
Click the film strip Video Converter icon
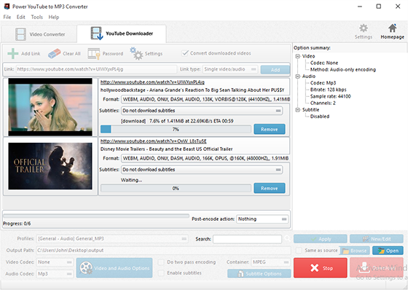20,34
